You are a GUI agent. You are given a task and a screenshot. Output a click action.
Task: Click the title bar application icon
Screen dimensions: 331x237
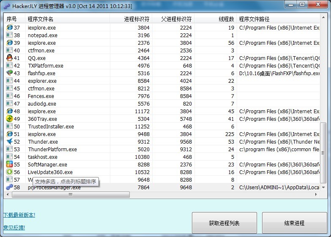[7, 6]
